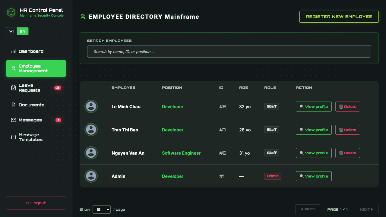Viewport: 386px width, 217px height.
Task: Click the ROLE column header
Action: [270, 88]
